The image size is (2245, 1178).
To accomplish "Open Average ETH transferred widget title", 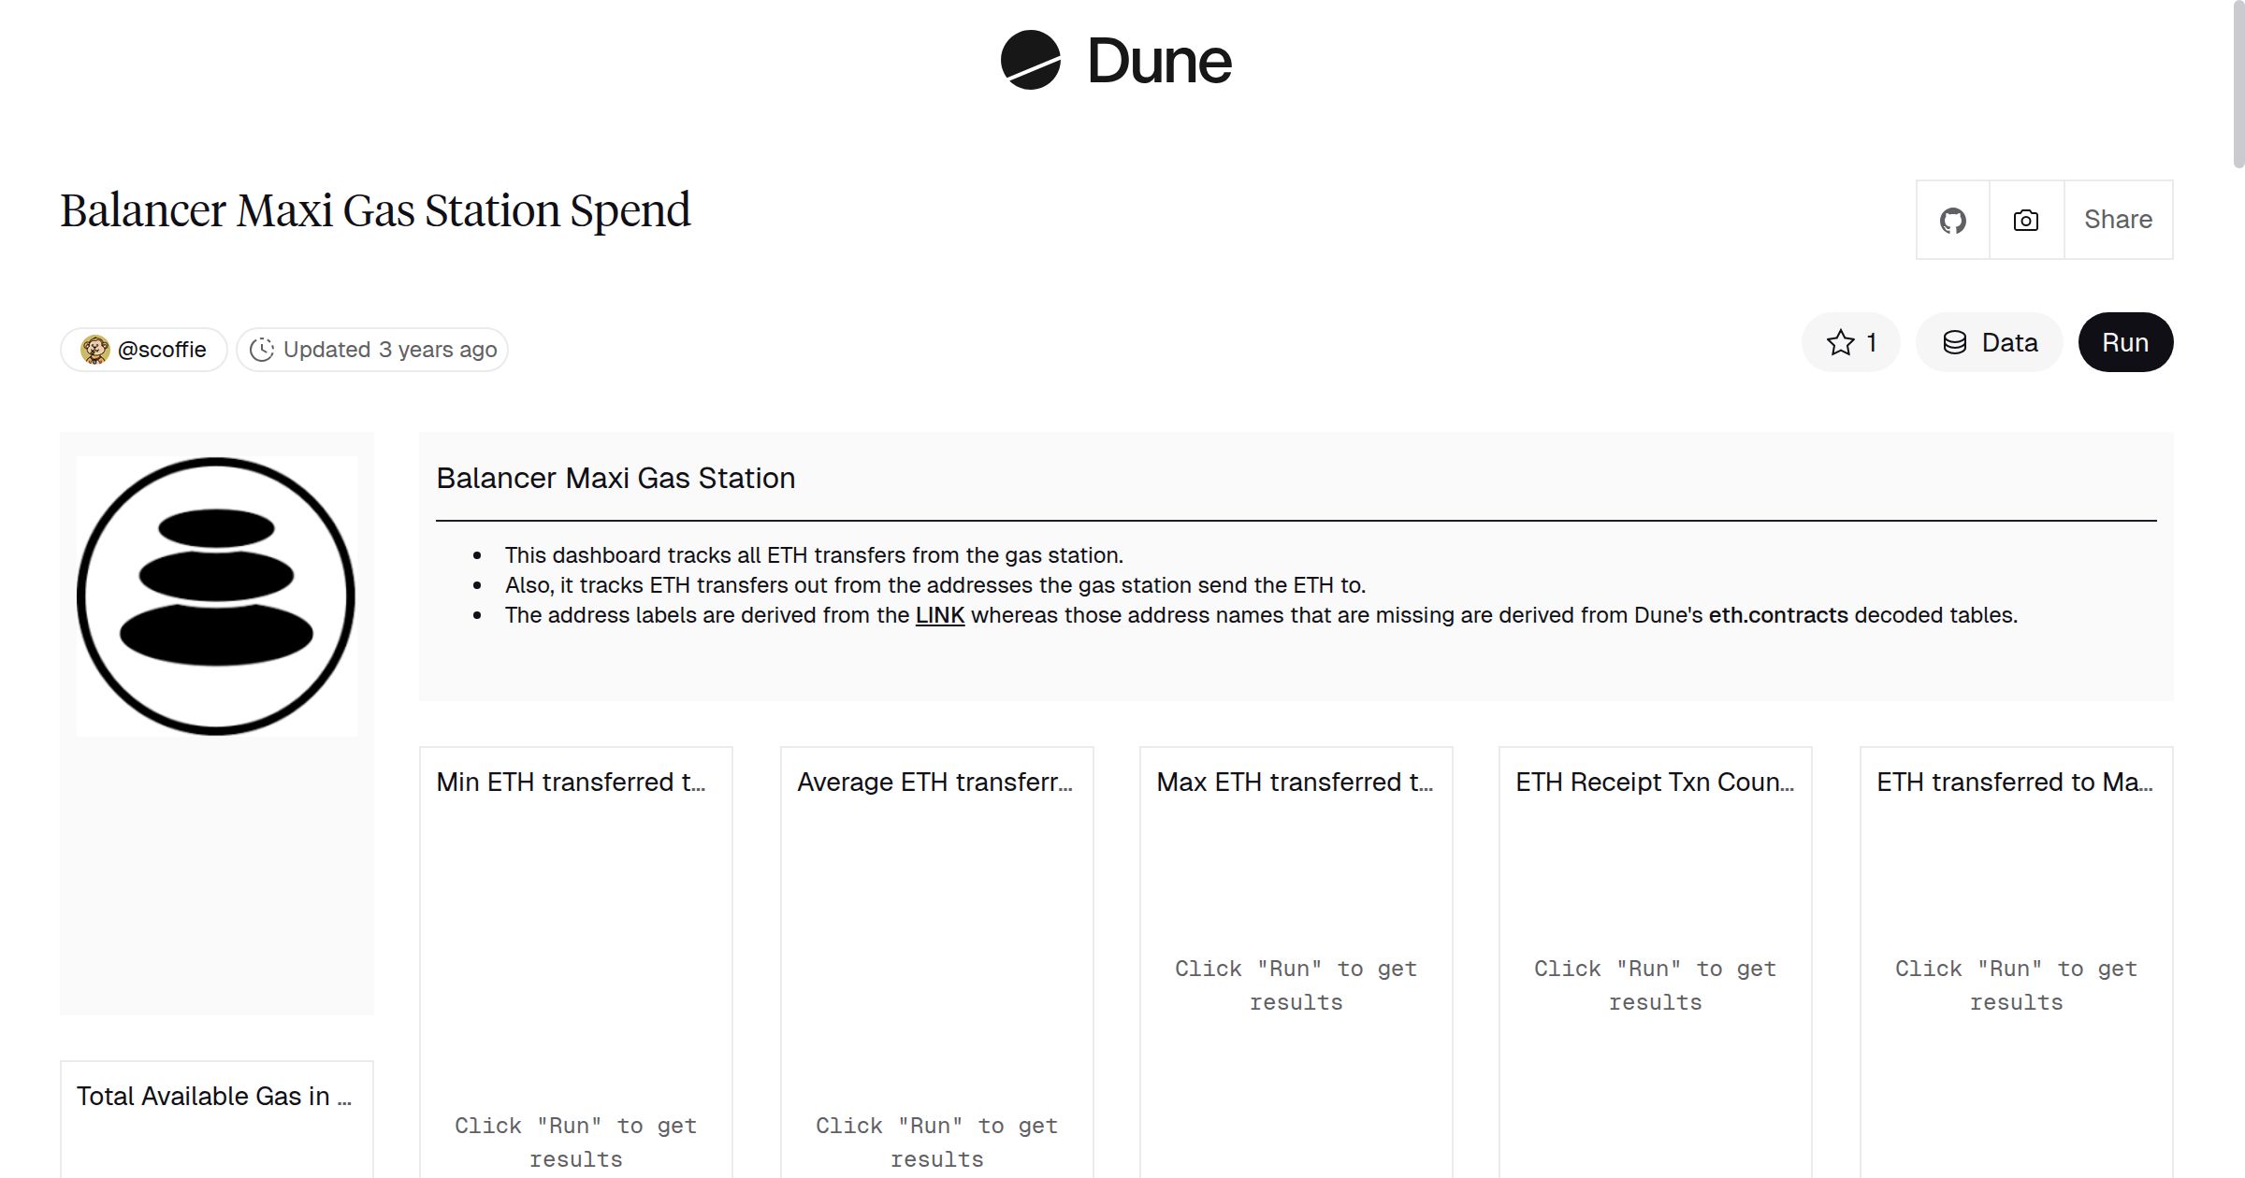I will click(934, 782).
